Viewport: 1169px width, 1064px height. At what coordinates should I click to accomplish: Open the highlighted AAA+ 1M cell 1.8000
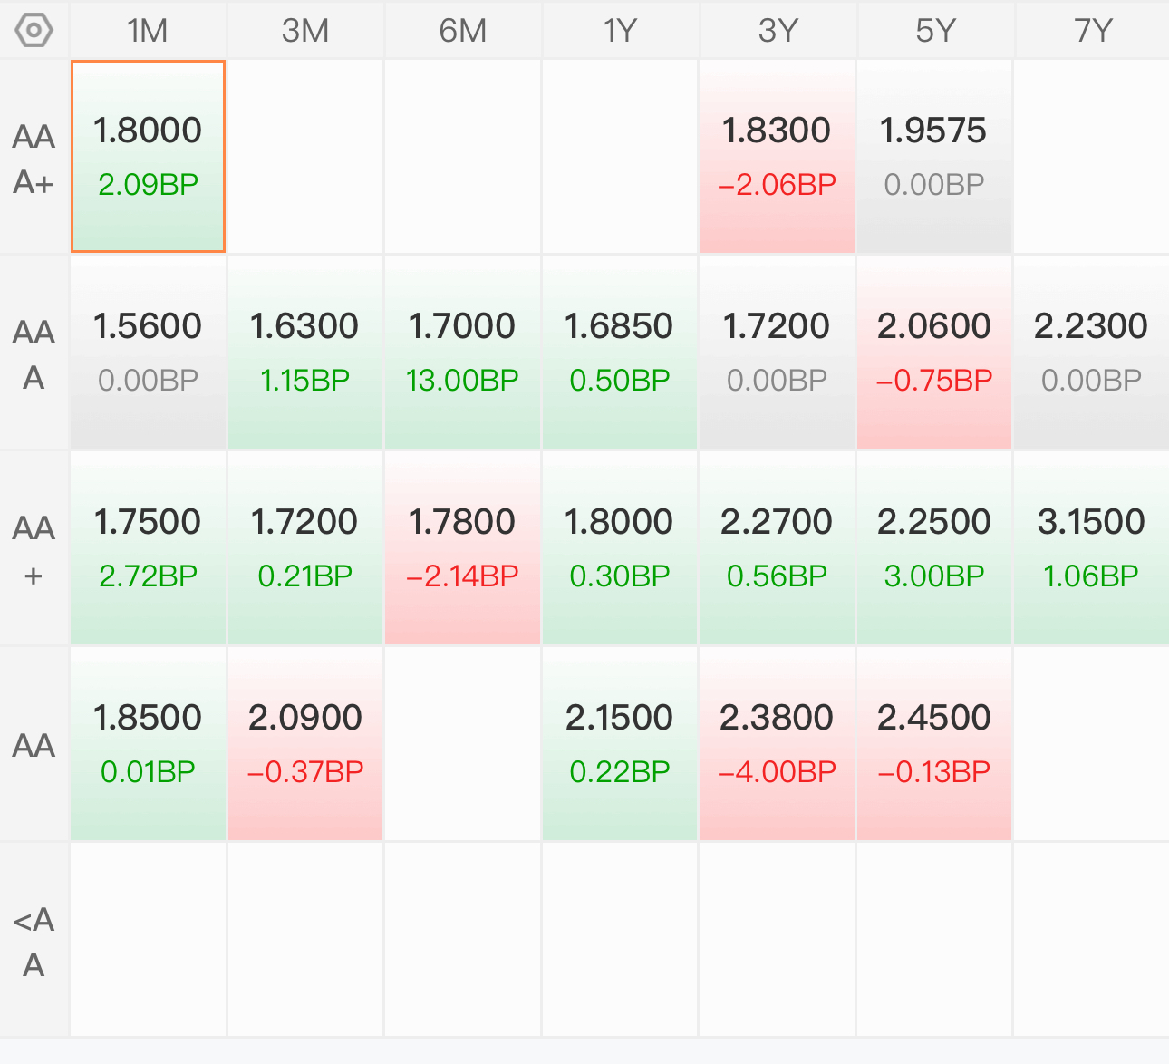pos(148,156)
